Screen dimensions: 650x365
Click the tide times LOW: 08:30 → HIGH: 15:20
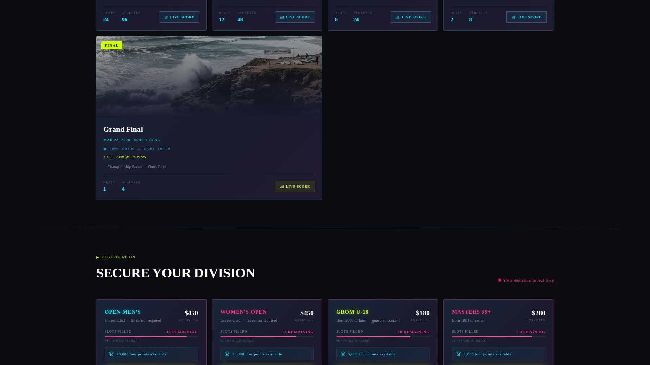(139, 149)
